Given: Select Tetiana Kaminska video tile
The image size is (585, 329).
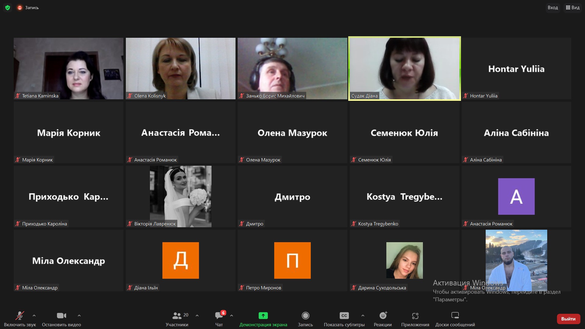Looking at the screenshot, I should (x=69, y=69).
